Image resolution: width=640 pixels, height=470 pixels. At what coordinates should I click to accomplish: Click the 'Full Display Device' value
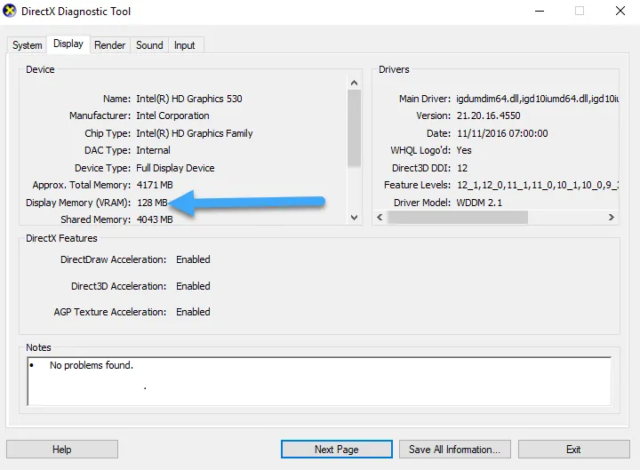click(x=175, y=168)
